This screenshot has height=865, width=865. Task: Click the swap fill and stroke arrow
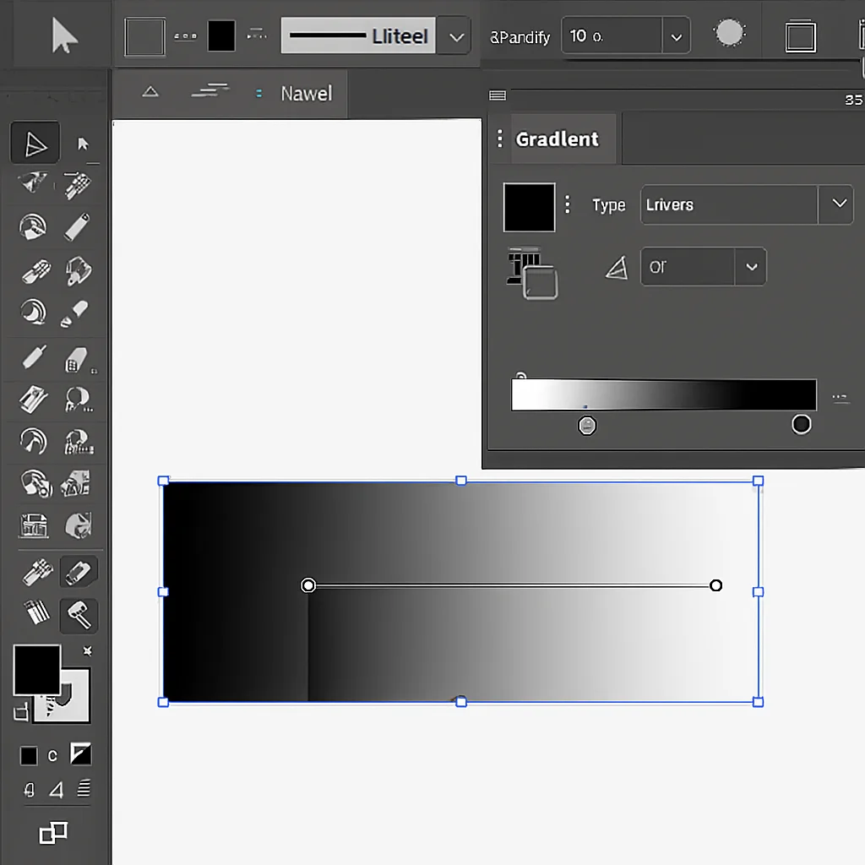pos(87,651)
